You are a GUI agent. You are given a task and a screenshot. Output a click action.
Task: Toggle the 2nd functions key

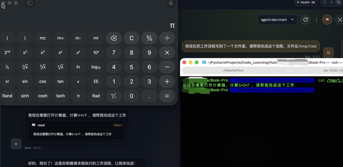(x=7, y=53)
